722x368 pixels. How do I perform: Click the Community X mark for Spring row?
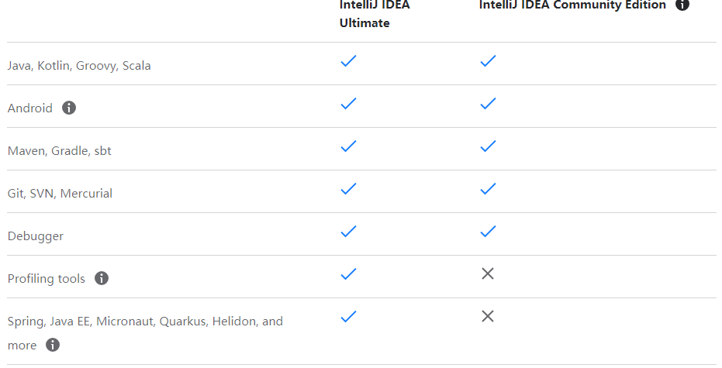(x=488, y=316)
